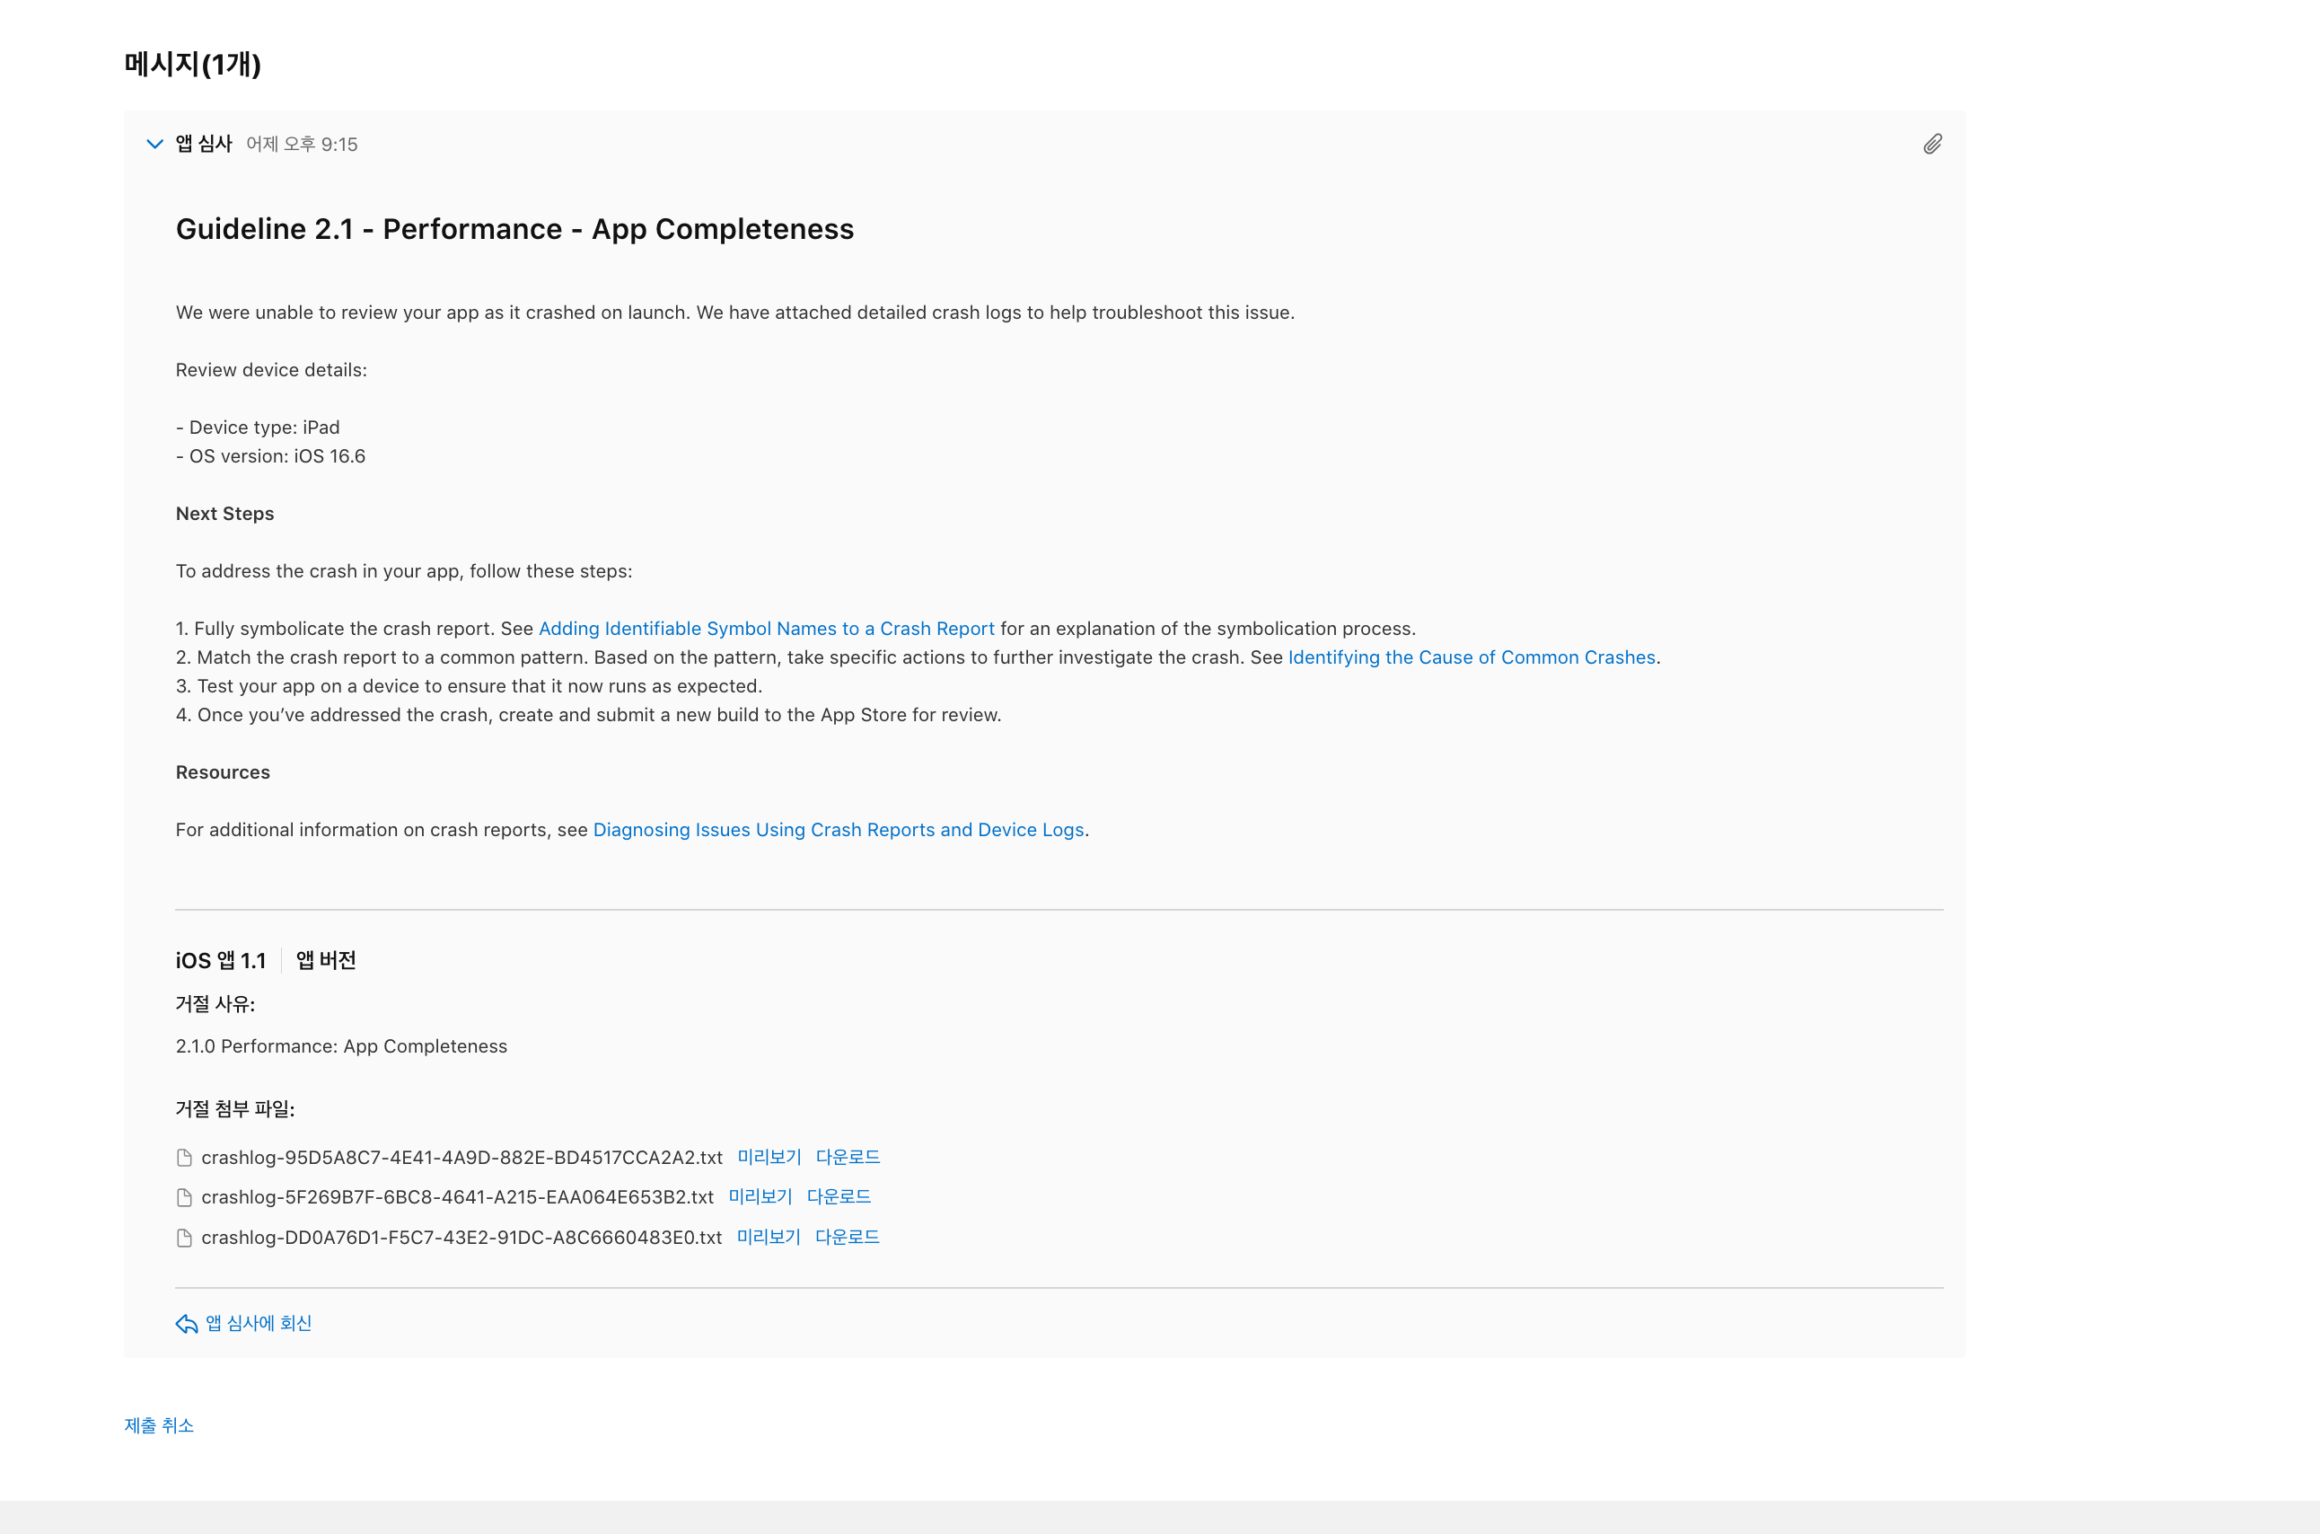
Task: Click the file icon beside crashlog-DD0A76D1
Action: pyautogui.click(x=184, y=1237)
